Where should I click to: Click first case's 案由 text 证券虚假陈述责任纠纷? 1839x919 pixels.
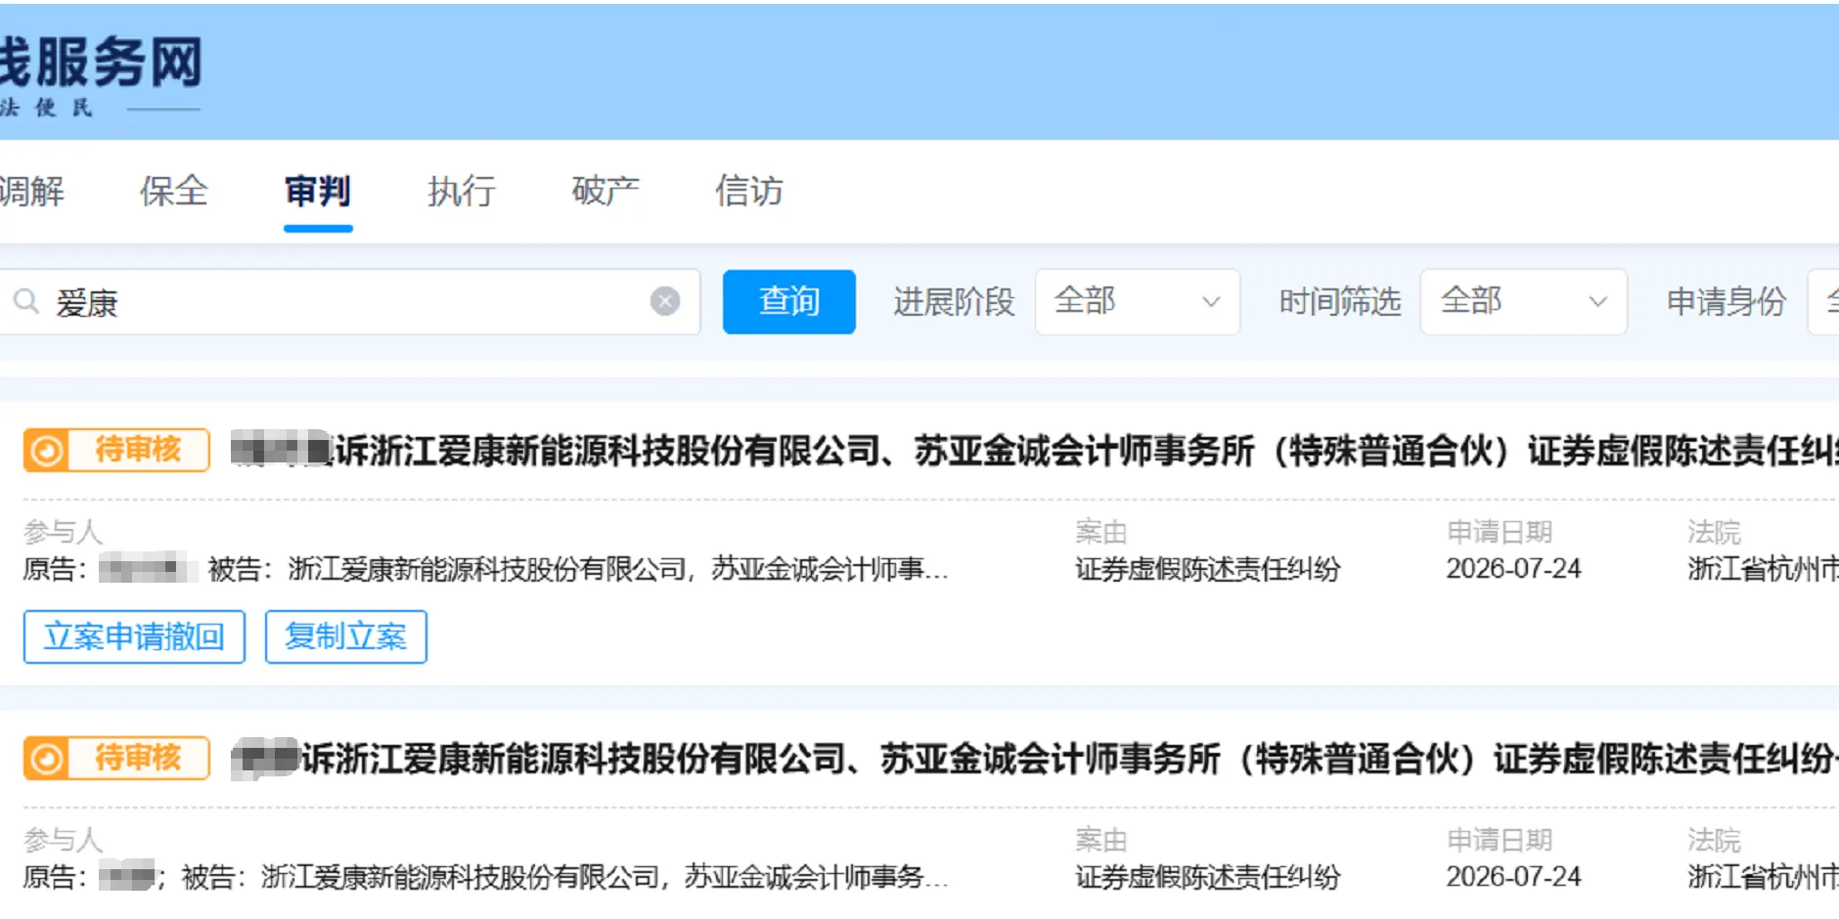coord(1207,569)
